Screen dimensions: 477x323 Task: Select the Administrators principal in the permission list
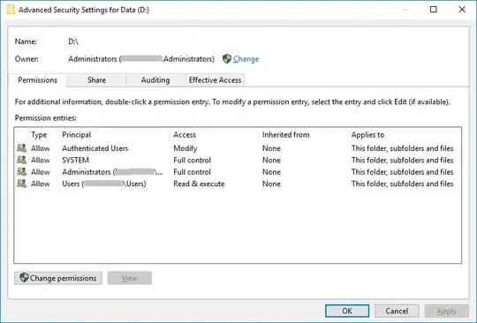tap(112, 172)
